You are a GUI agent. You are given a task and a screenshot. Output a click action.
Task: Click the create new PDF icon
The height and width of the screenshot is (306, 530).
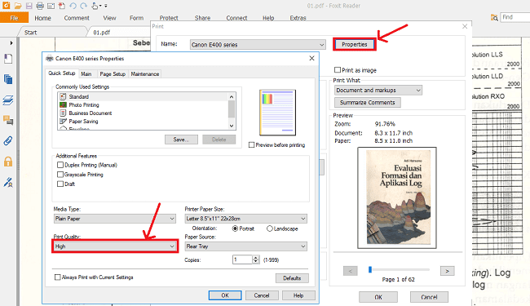(61, 6)
